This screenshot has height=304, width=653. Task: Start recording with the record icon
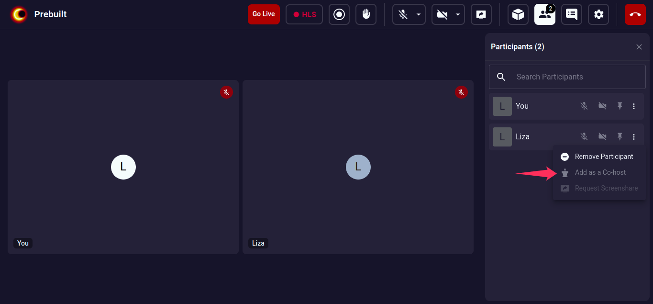tap(339, 14)
